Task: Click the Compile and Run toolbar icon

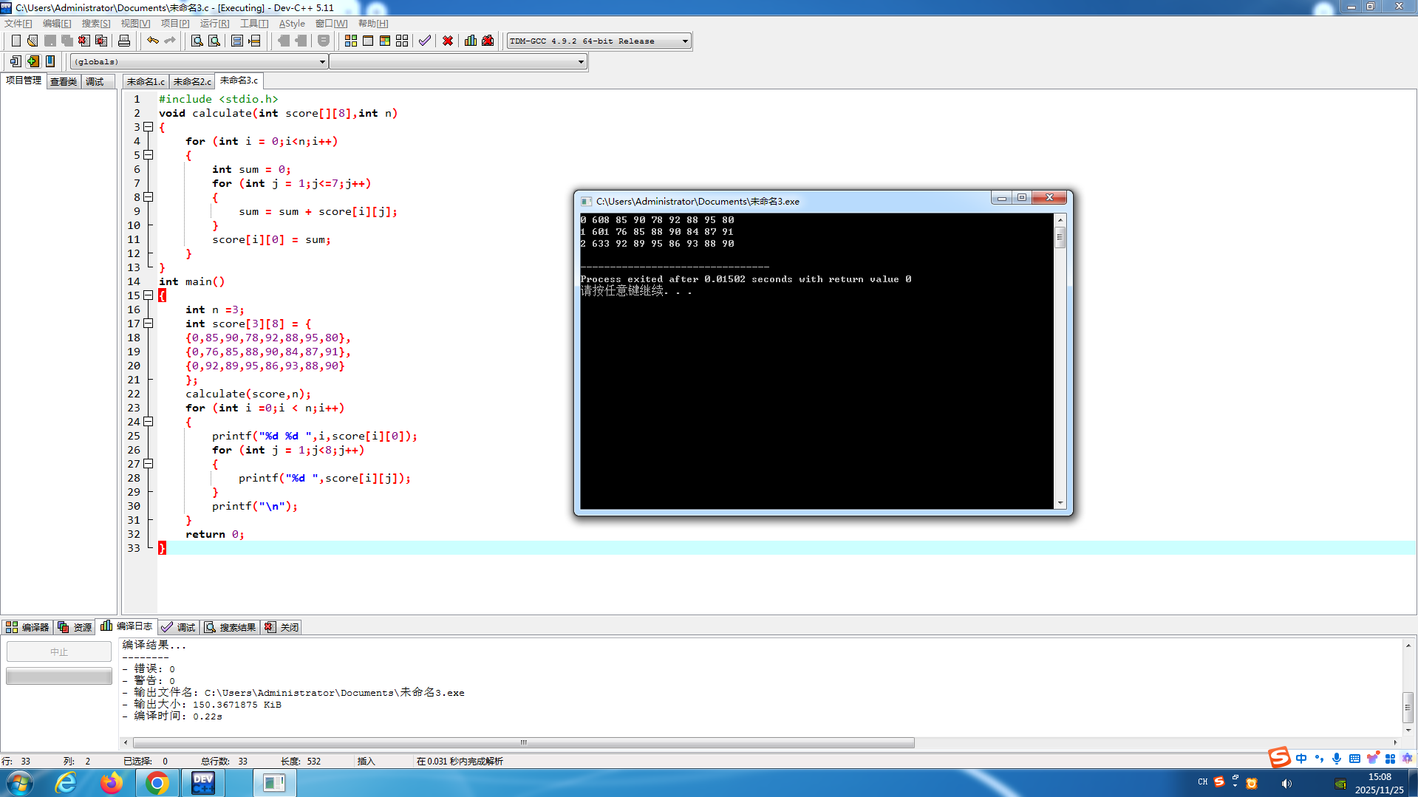Action: pos(385,41)
